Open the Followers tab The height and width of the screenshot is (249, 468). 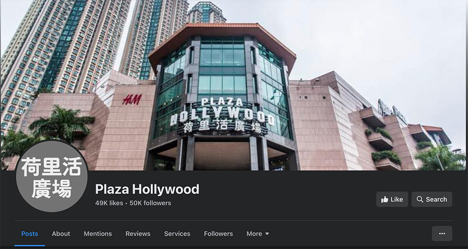218,234
